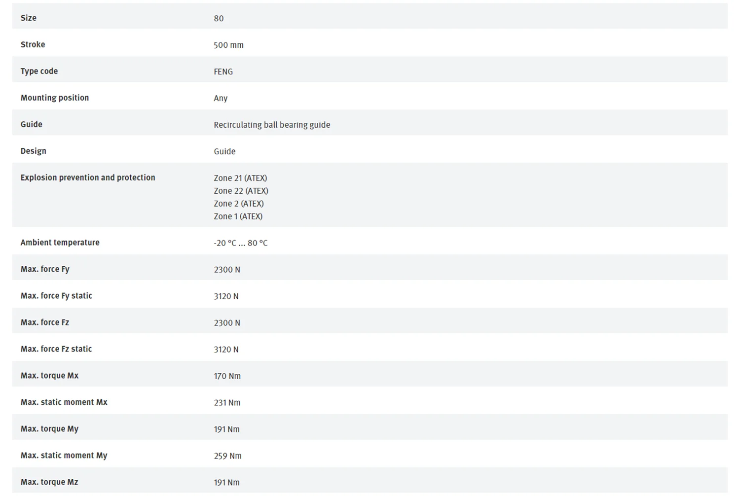Click the Ambient temperature range value
This screenshot has width=740, height=496.
click(240, 243)
